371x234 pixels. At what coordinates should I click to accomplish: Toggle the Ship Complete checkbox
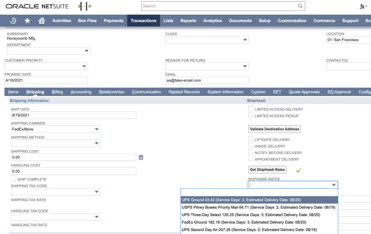pos(13,178)
